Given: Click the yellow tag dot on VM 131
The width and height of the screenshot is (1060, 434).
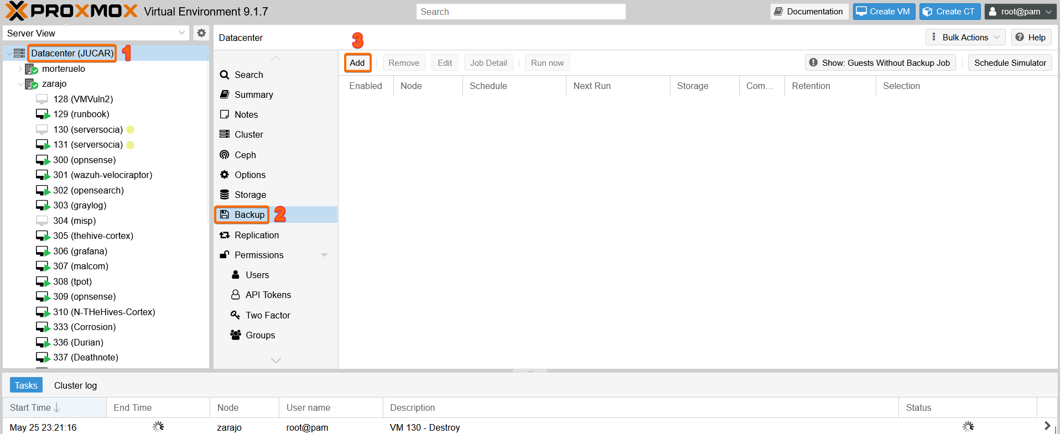Looking at the screenshot, I should coord(131,145).
